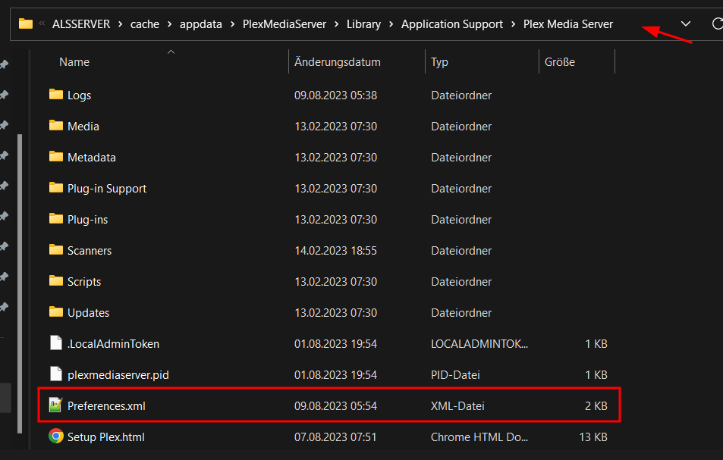
Task: Open chevron menu after Application Support breadcrumb
Action: [513, 24]
